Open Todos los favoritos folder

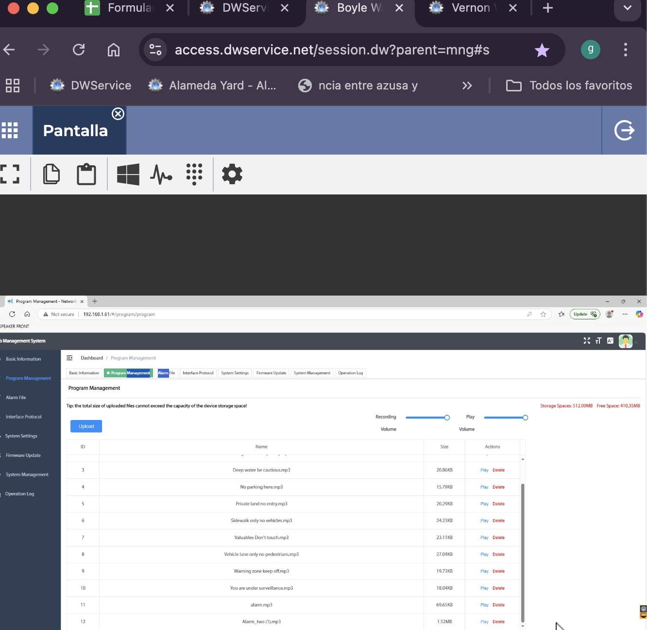point(569,86)
